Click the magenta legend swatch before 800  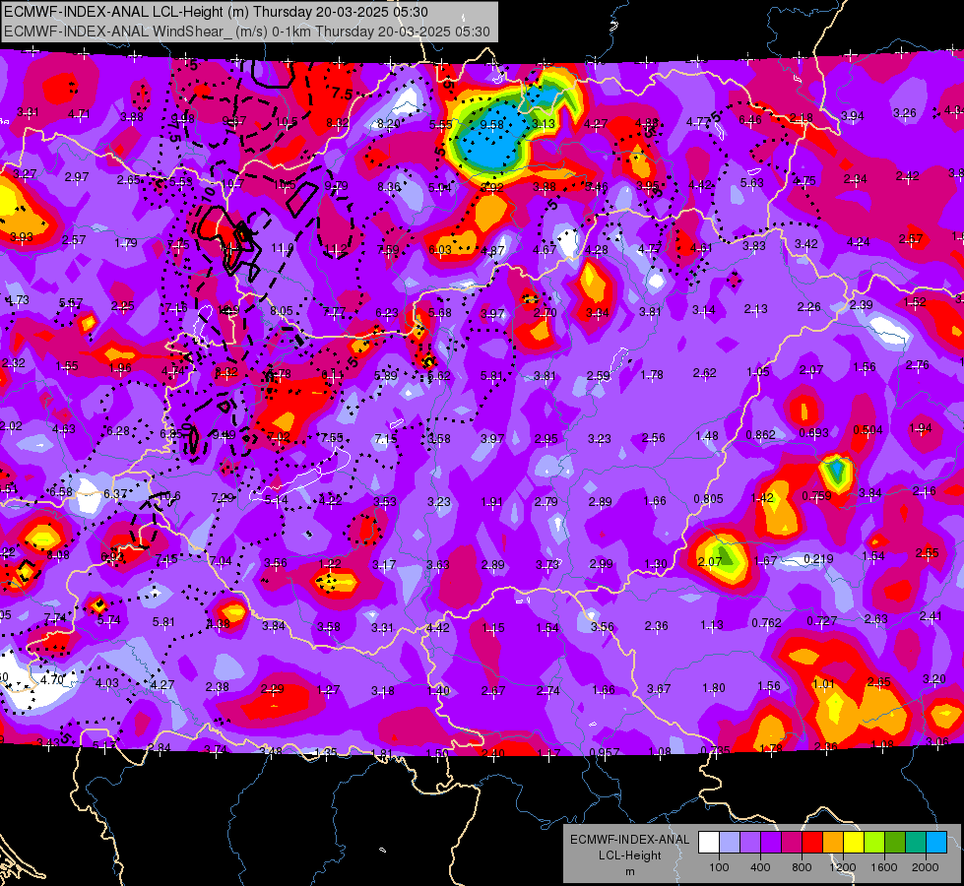point(792,842)
